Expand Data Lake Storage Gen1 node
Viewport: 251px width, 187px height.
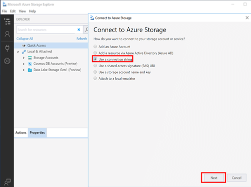click(x=24, y=70)
